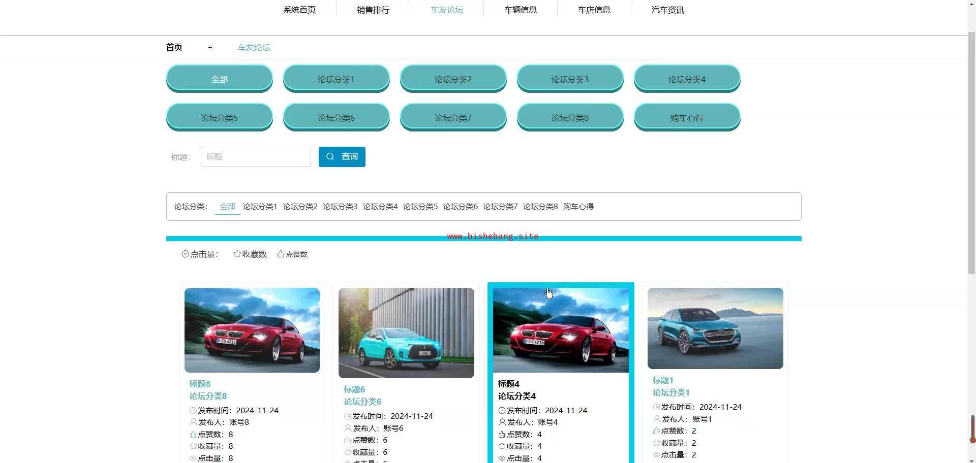Image resolution: width=976 pixels, height=463 pixels.
Task: Click clock icon in 标题4 card
Action: pyautogui.click(x=502, y=410)
